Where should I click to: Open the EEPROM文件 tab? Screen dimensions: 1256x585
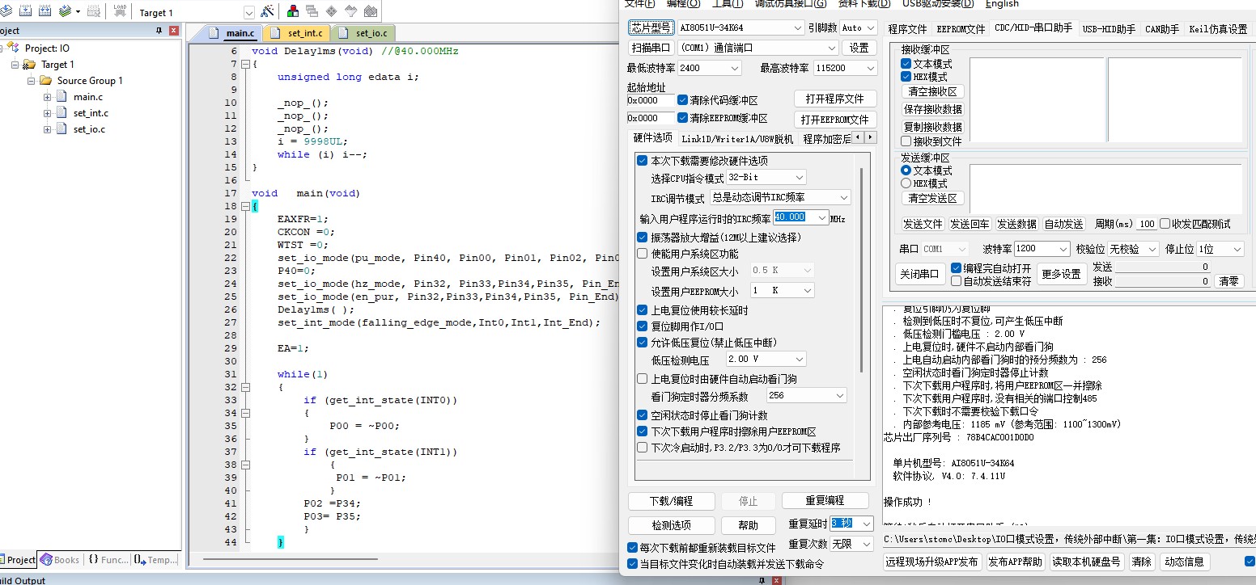[961, 29]
